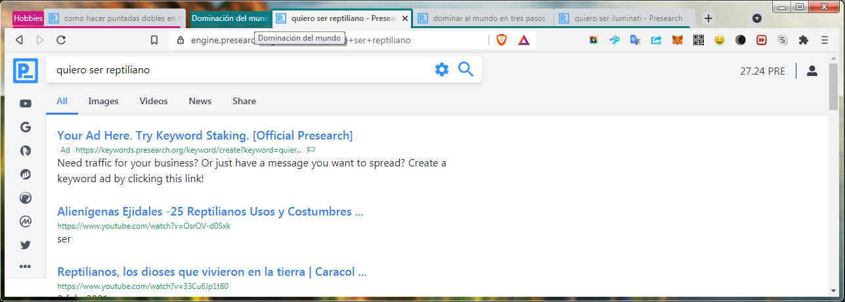
Task: Open the key-shaped extension icon
Action: [x=614, y=40]
